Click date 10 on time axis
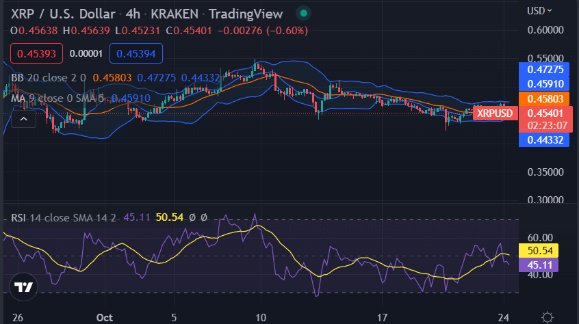 coord(261,318)
